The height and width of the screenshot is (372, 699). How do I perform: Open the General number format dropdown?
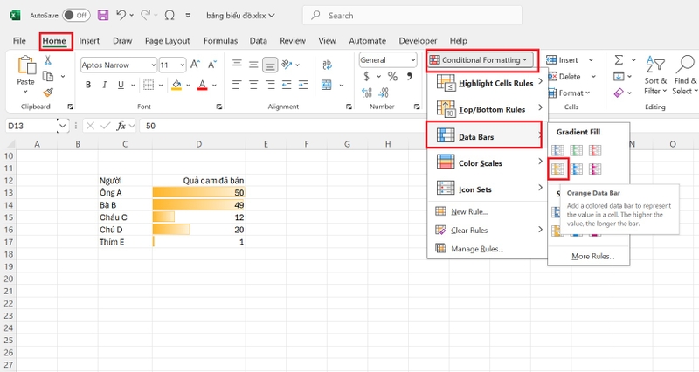coord(413,59)
